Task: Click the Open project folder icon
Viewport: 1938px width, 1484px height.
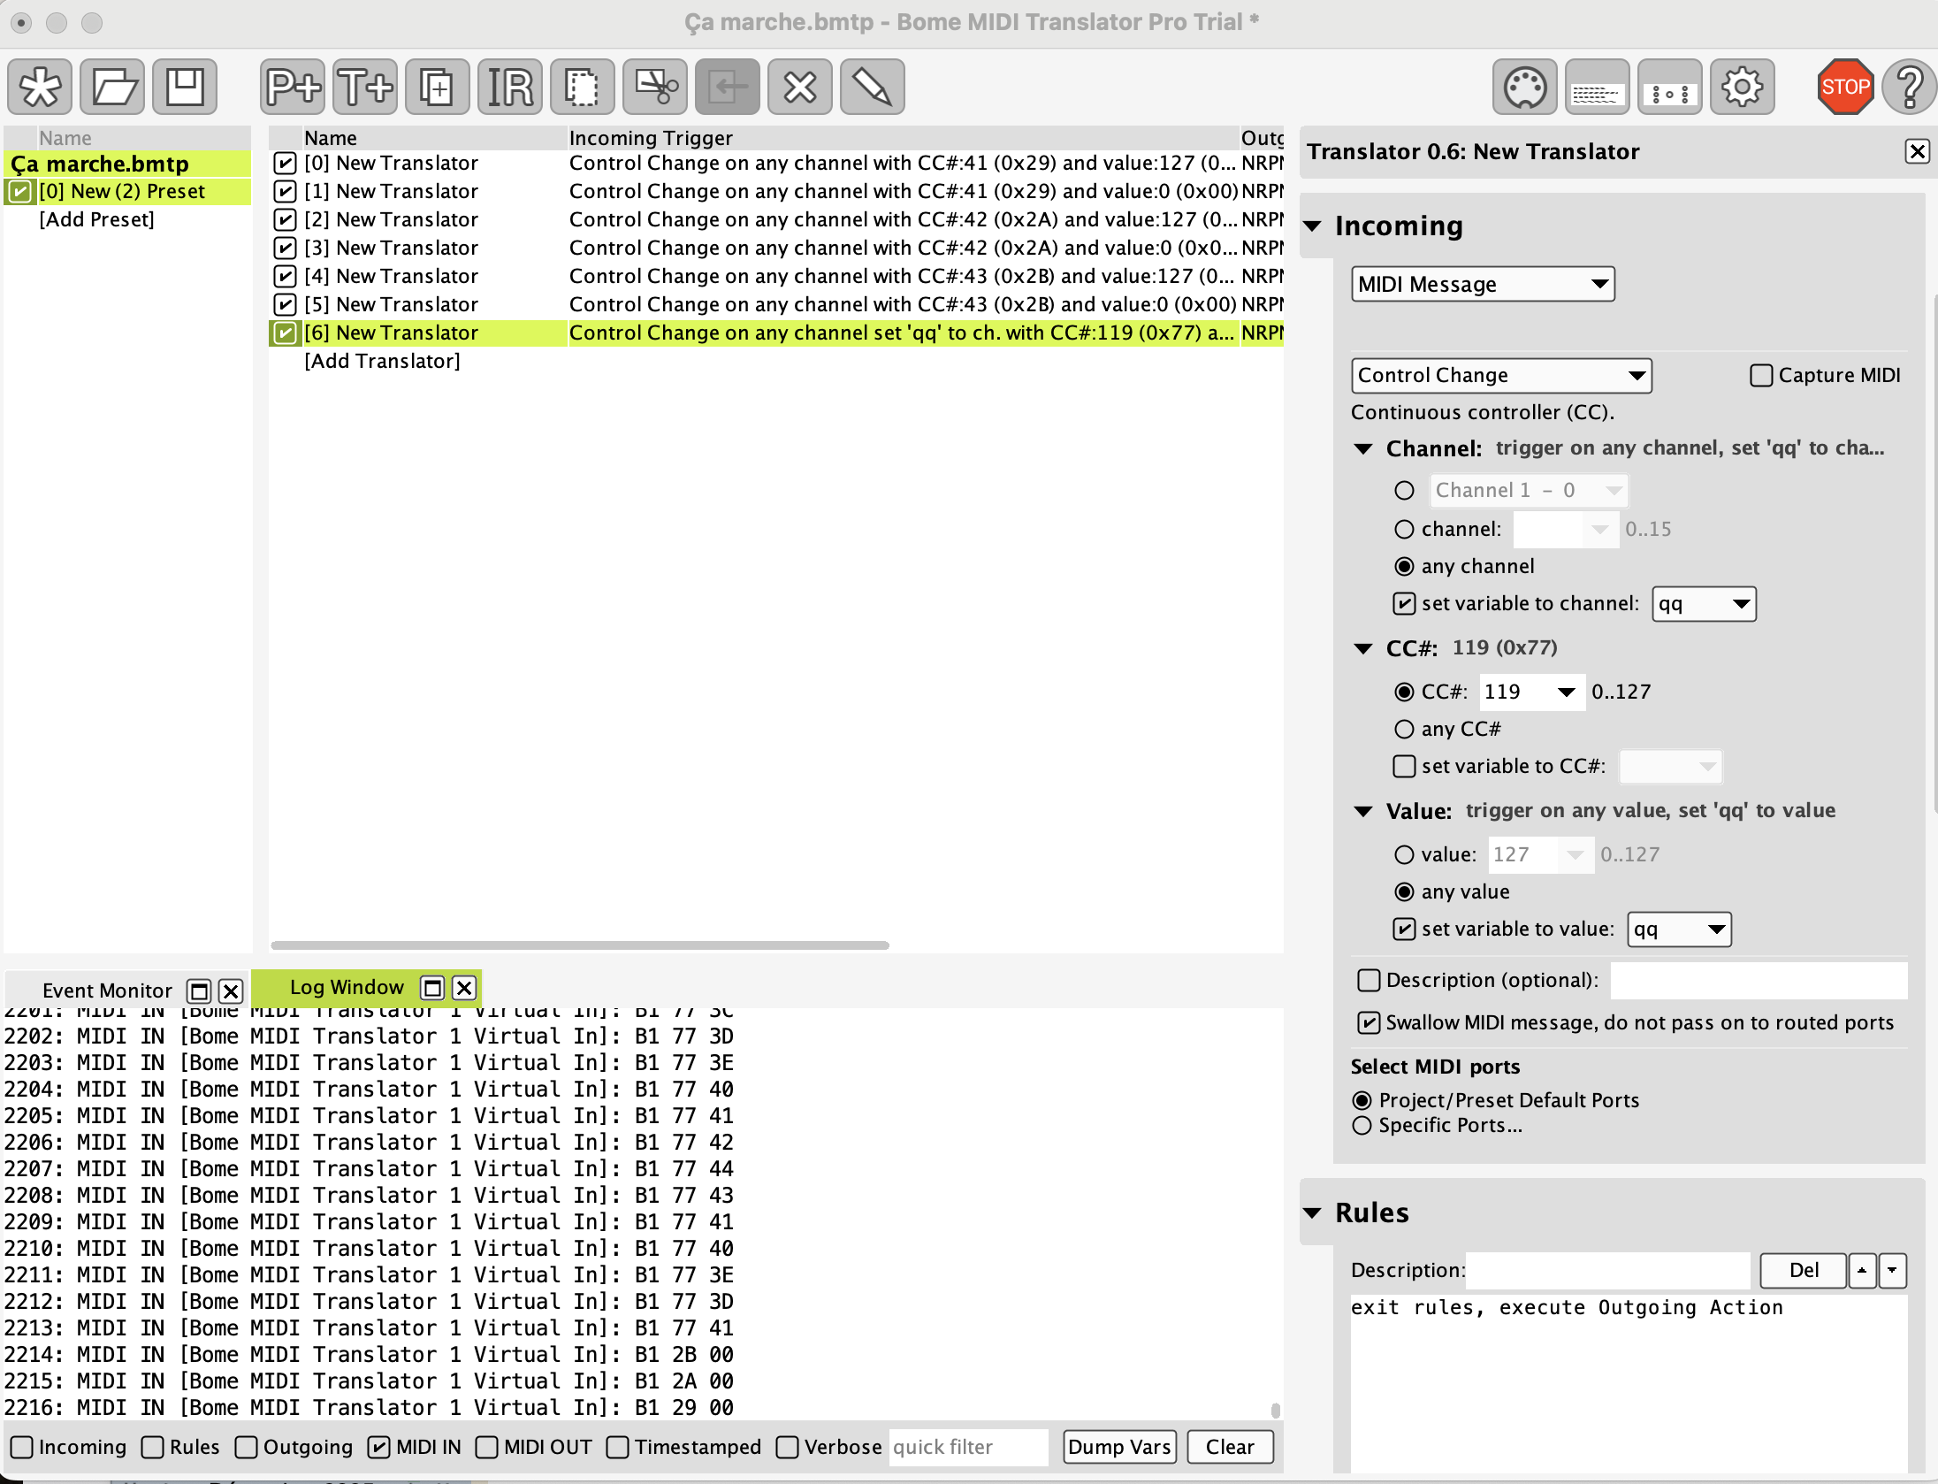Action: coord(112,87)
